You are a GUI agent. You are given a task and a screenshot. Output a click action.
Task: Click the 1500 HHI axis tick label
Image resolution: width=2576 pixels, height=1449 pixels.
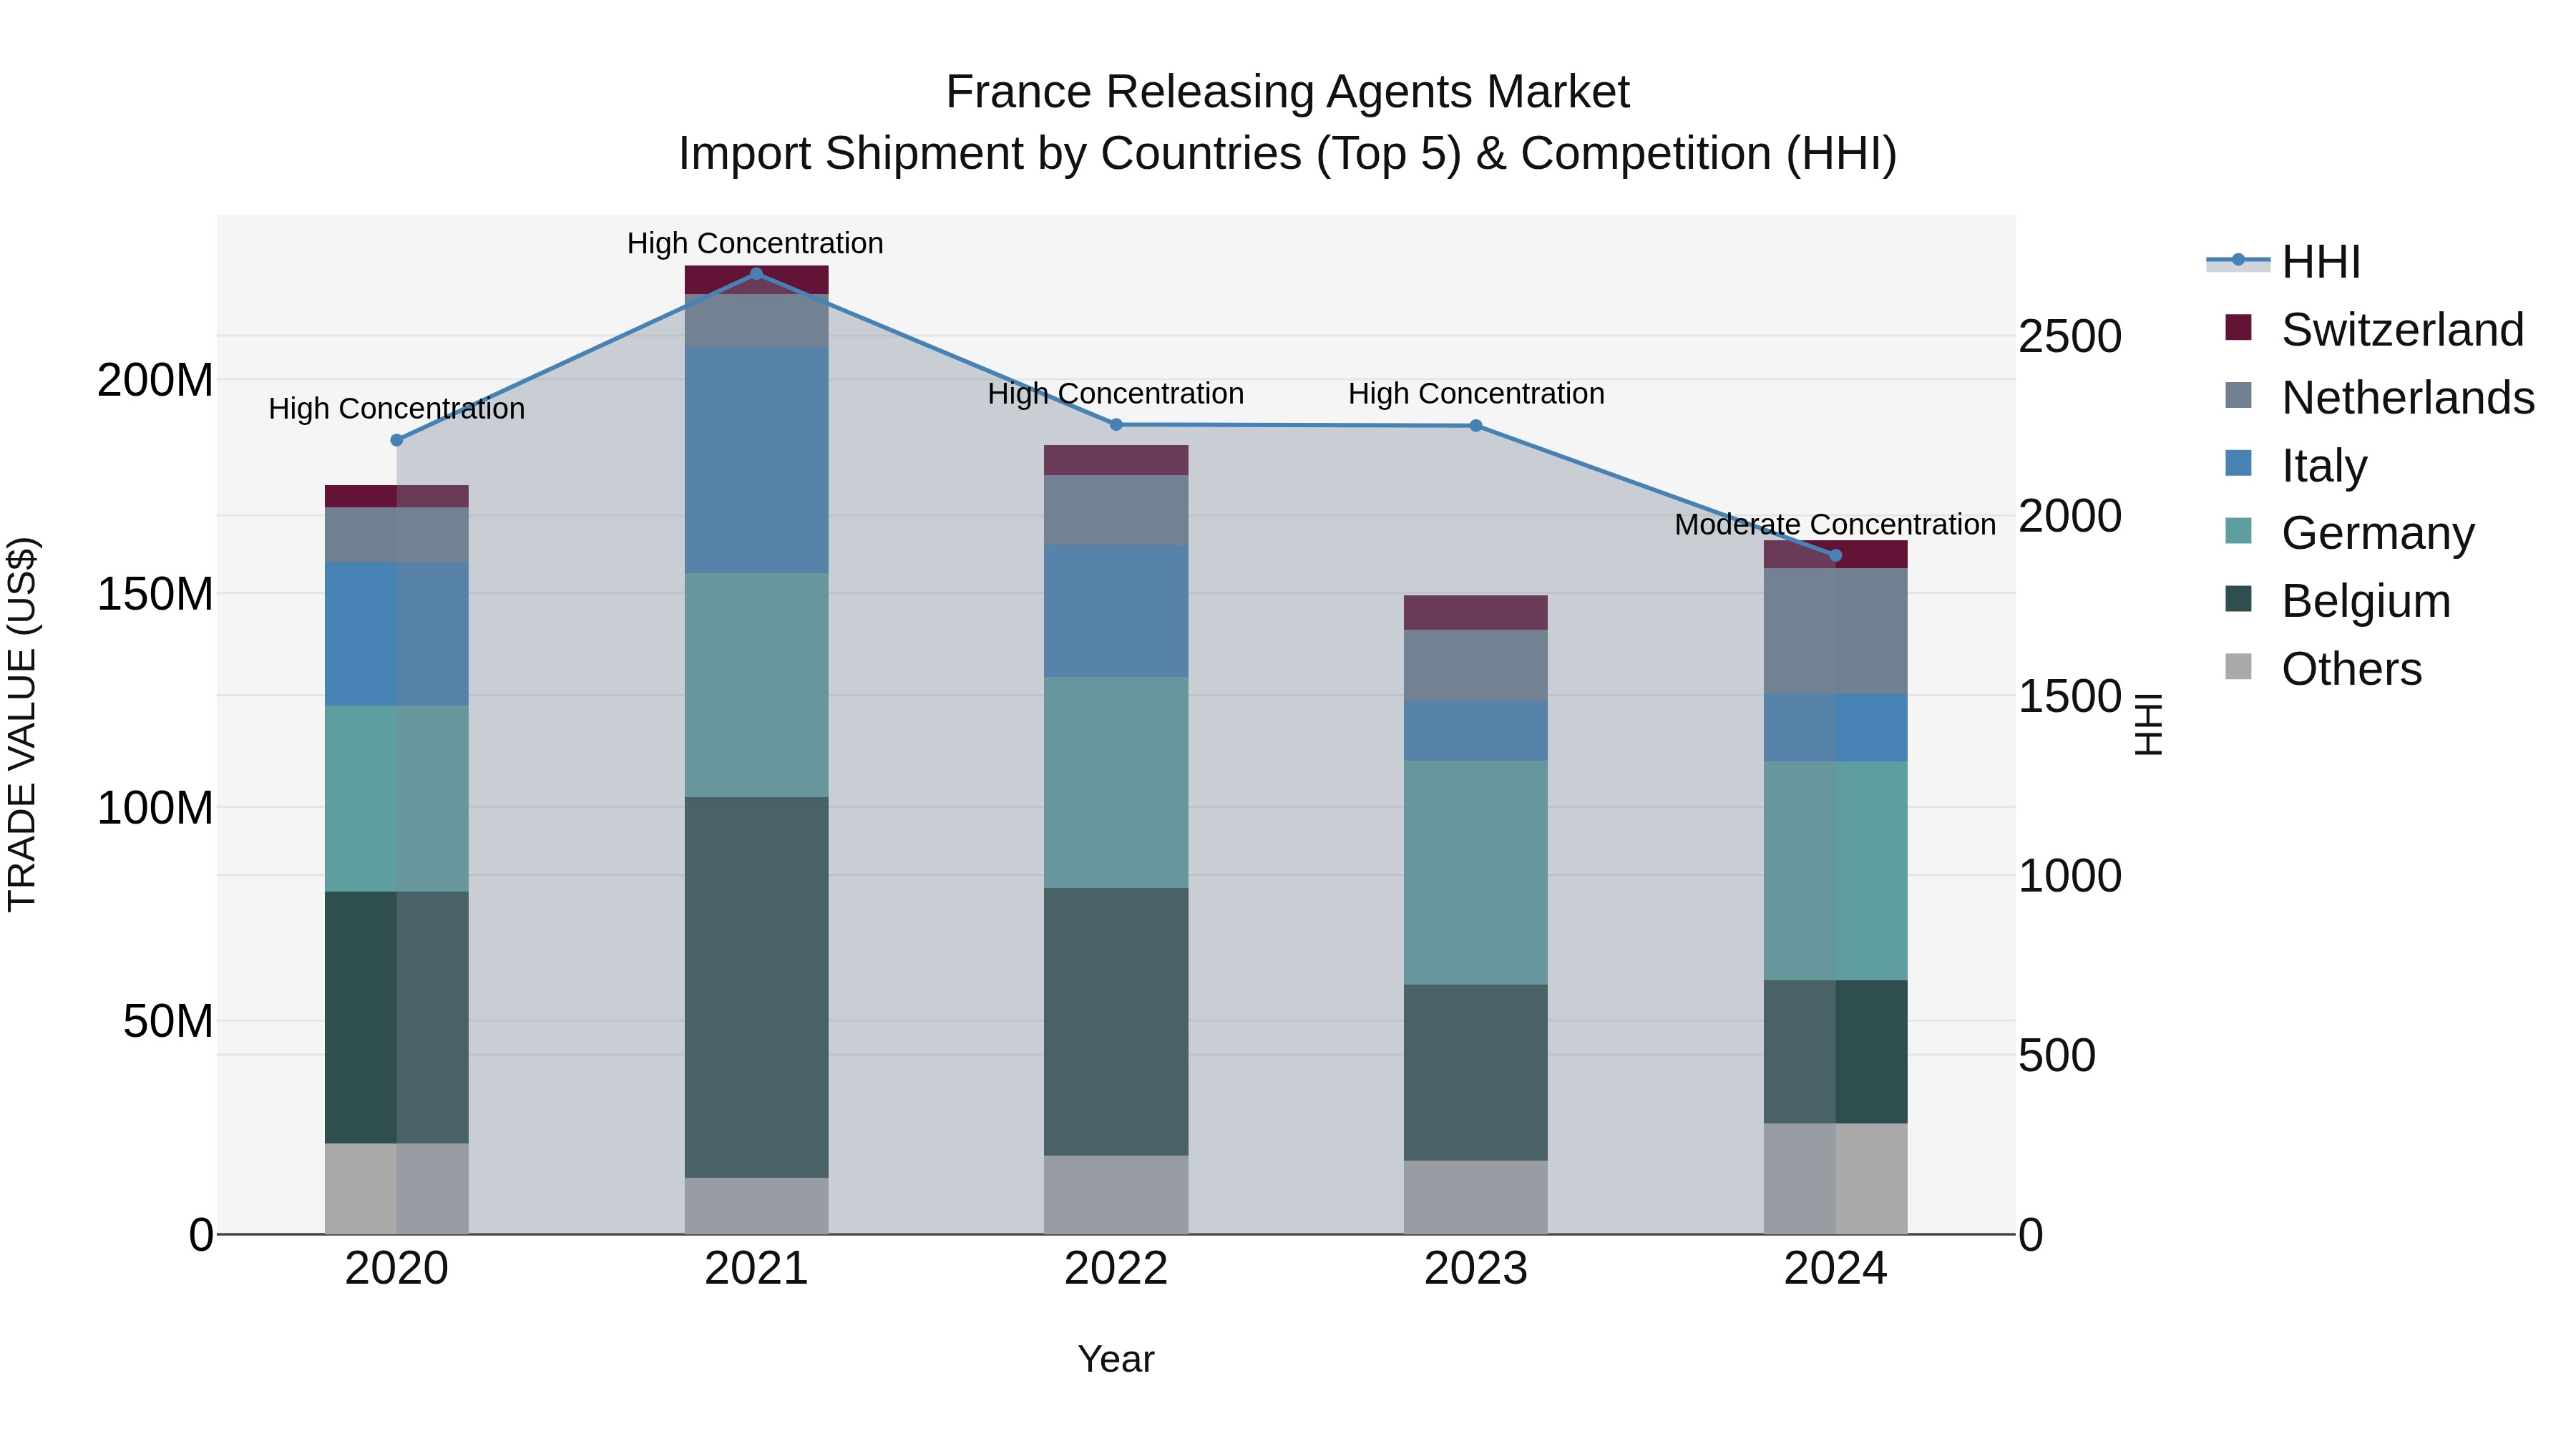point(2070,696)
